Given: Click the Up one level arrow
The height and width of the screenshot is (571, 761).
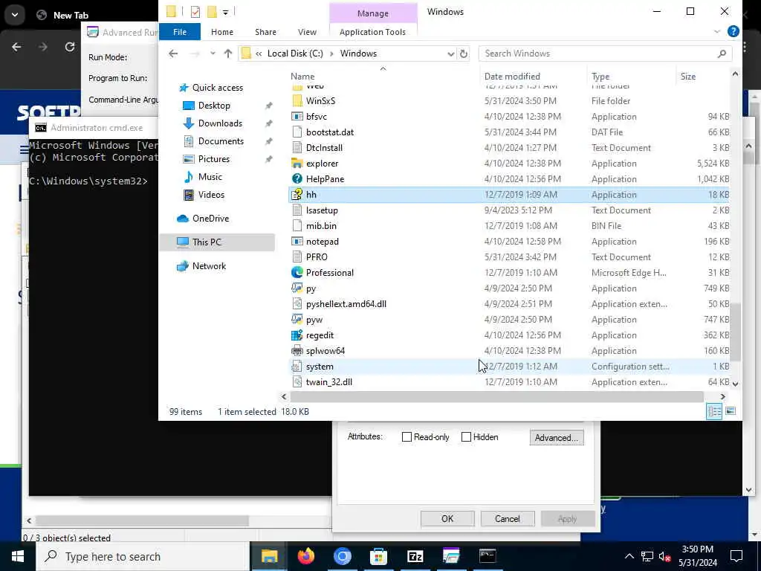Looking at the screenshot, I should coord(228,54).
